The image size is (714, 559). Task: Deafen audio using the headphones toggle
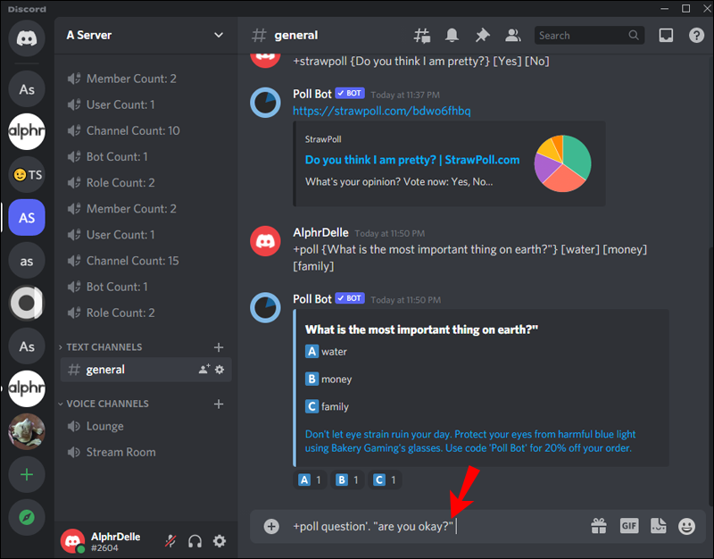[x=195, y=539]
